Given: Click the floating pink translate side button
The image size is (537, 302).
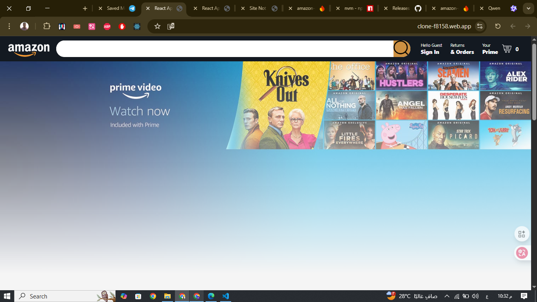Looking at the screenshot, I should click(x=522, y=253).
